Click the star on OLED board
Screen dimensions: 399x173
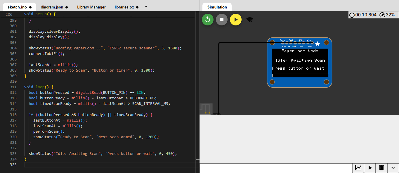click(318, 44)
